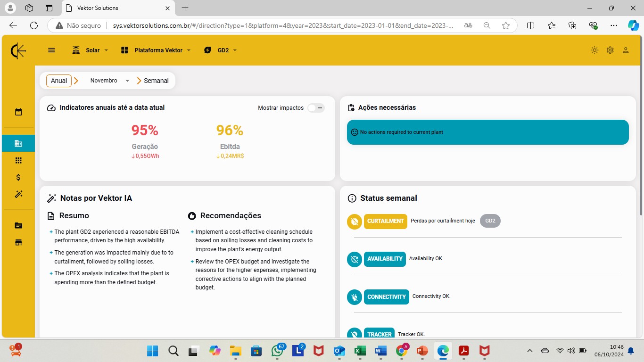Click the Perdas por curtailment hoje text

click(x=443, y=221)
